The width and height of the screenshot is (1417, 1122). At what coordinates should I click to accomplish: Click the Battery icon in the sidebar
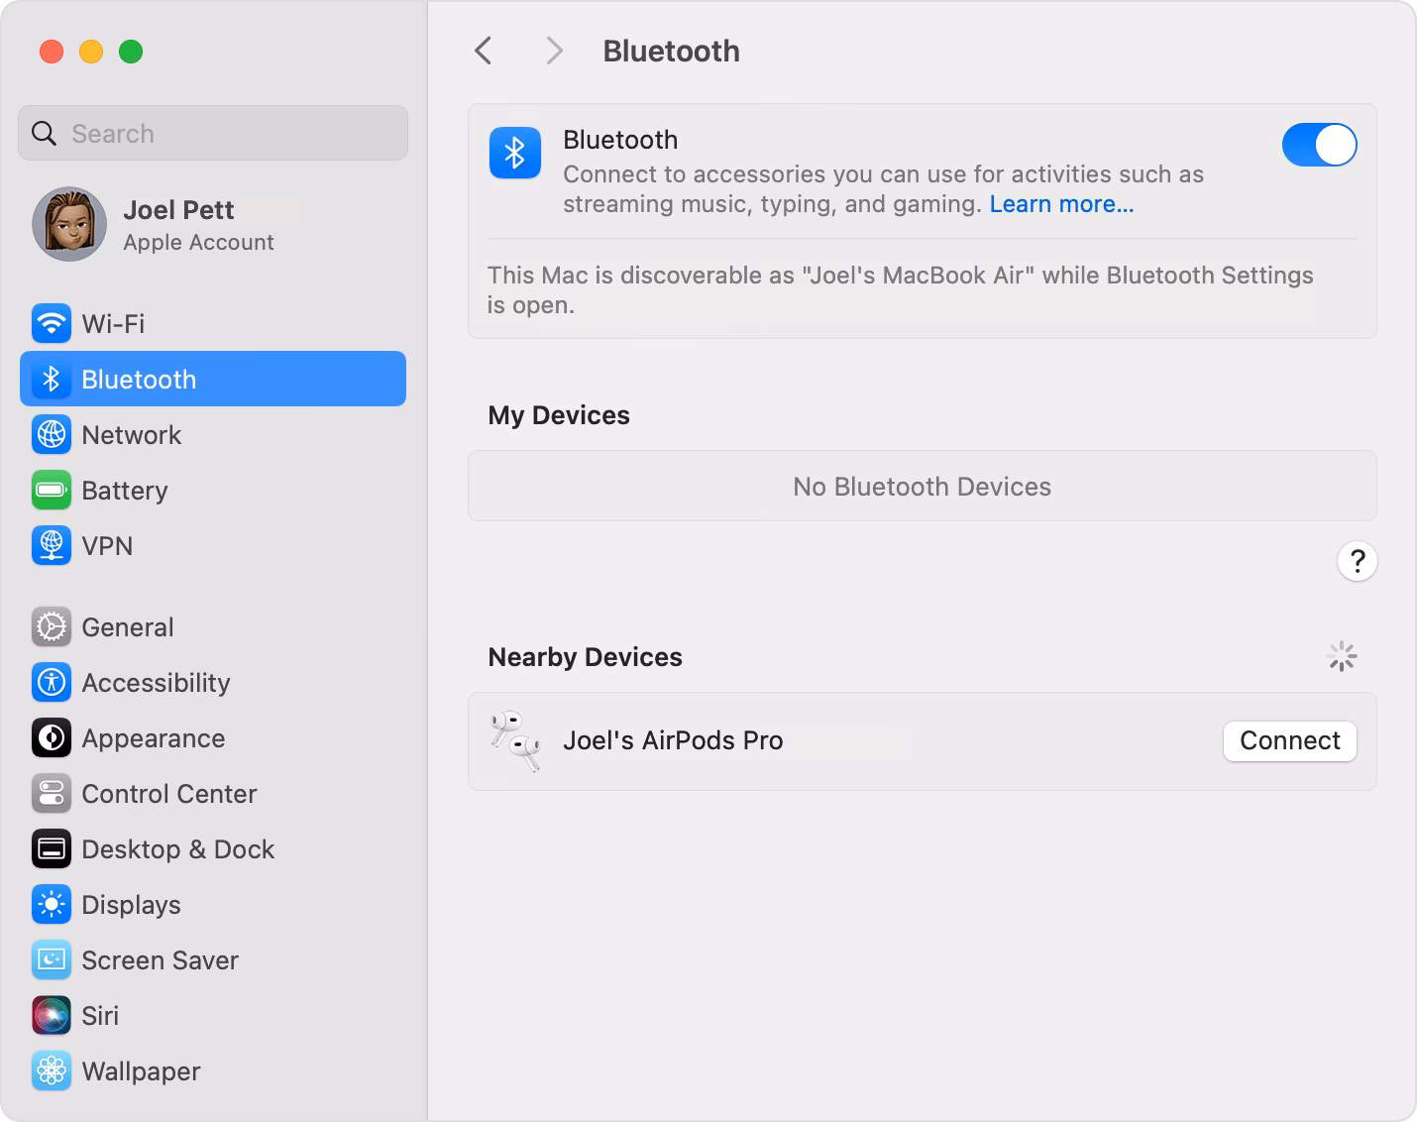click(51, 490)
